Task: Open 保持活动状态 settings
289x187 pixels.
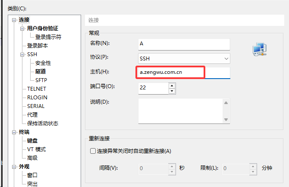Action: point(43,124)
